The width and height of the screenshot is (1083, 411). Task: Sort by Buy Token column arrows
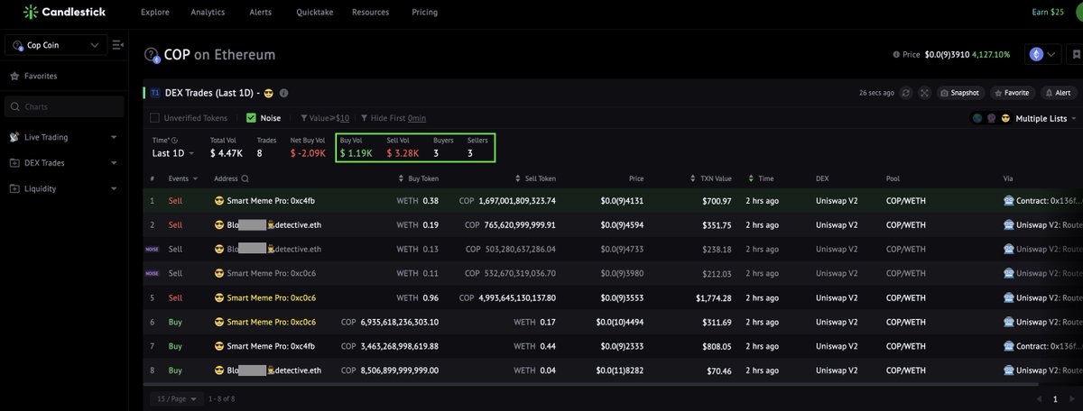tap(401, 178)
